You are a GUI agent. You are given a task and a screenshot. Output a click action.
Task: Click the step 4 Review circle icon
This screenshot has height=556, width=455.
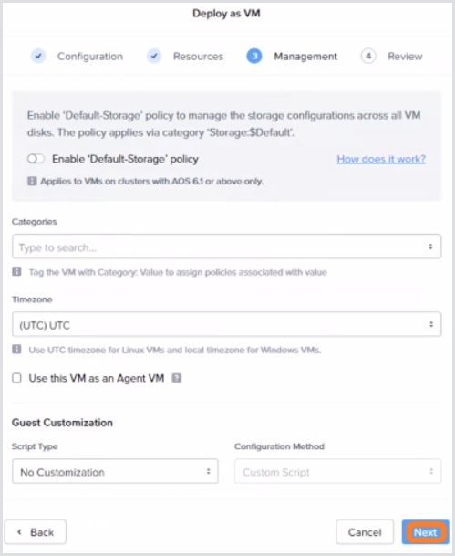pyautogui.click(x=368, y=56)
